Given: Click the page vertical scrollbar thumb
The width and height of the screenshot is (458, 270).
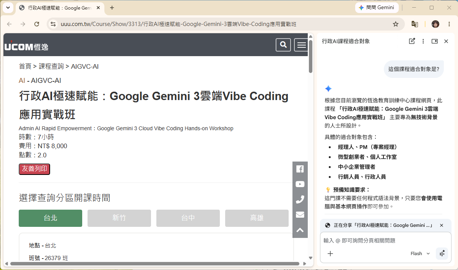Looking at the screenshot, I should [x=310, y=56].
